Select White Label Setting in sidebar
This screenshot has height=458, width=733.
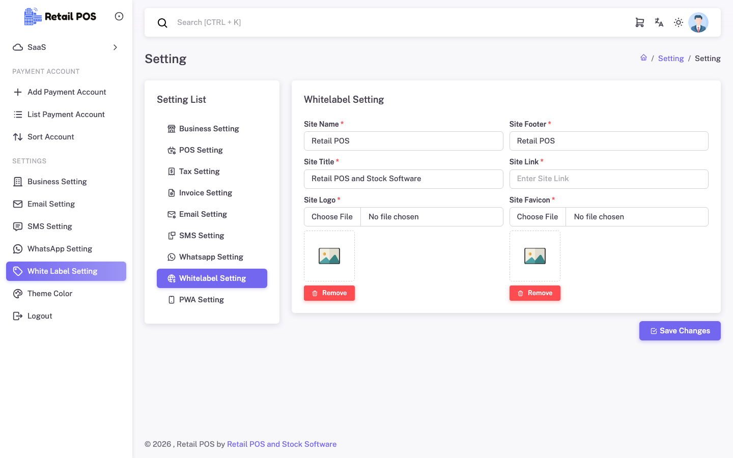[66, 271]
